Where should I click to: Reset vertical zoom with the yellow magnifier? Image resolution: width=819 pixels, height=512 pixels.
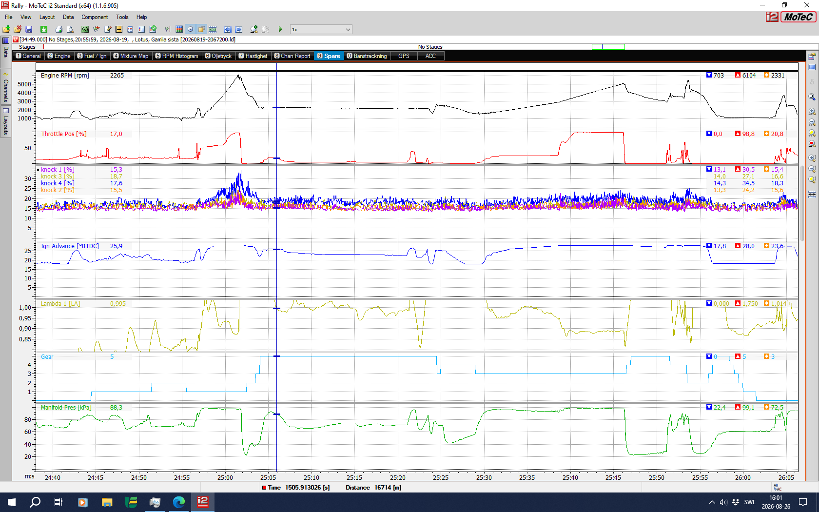[812, 179]
